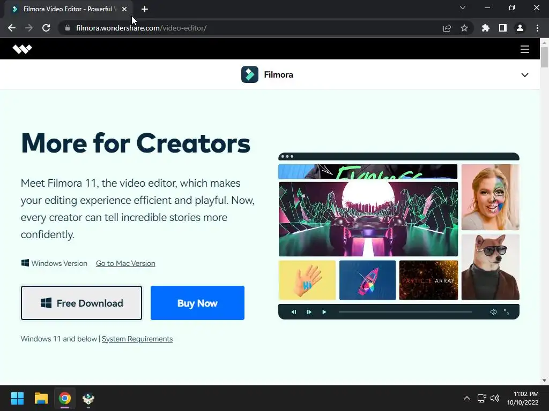This screenshot has height=411, width=549.
Task: Click the woman with face paint thumbnail
Action: coord(490,197)
